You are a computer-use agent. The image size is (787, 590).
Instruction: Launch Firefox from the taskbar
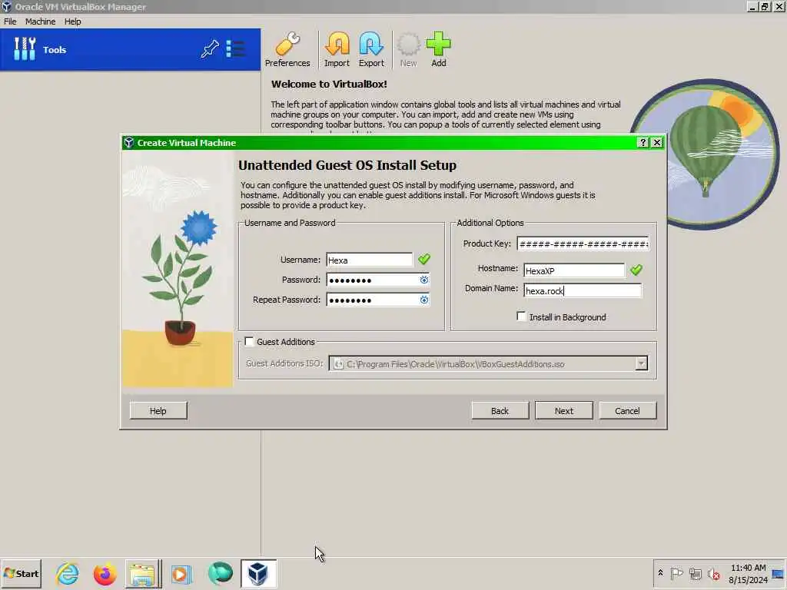click(105, 574)
